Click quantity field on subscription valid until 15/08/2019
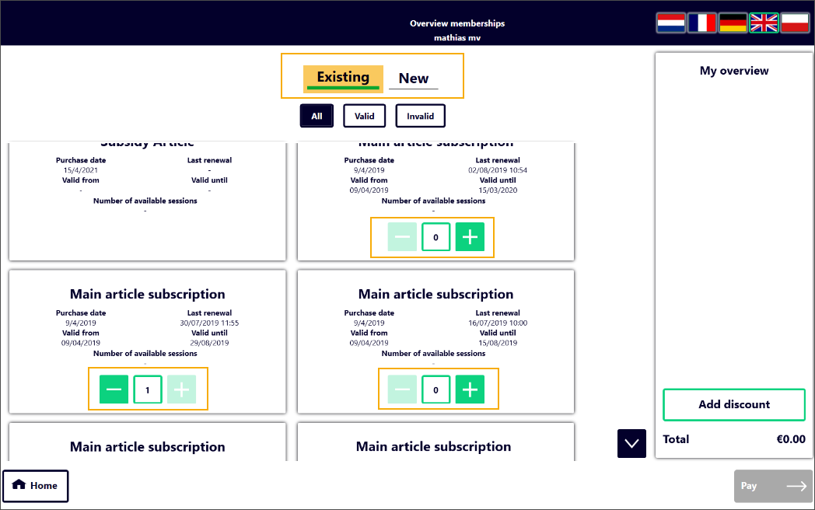Viewport: 815px width, 510px height. point(435,389)
